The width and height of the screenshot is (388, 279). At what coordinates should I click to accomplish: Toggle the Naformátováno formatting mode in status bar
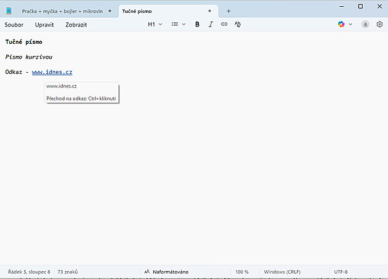tap(166, 272)
